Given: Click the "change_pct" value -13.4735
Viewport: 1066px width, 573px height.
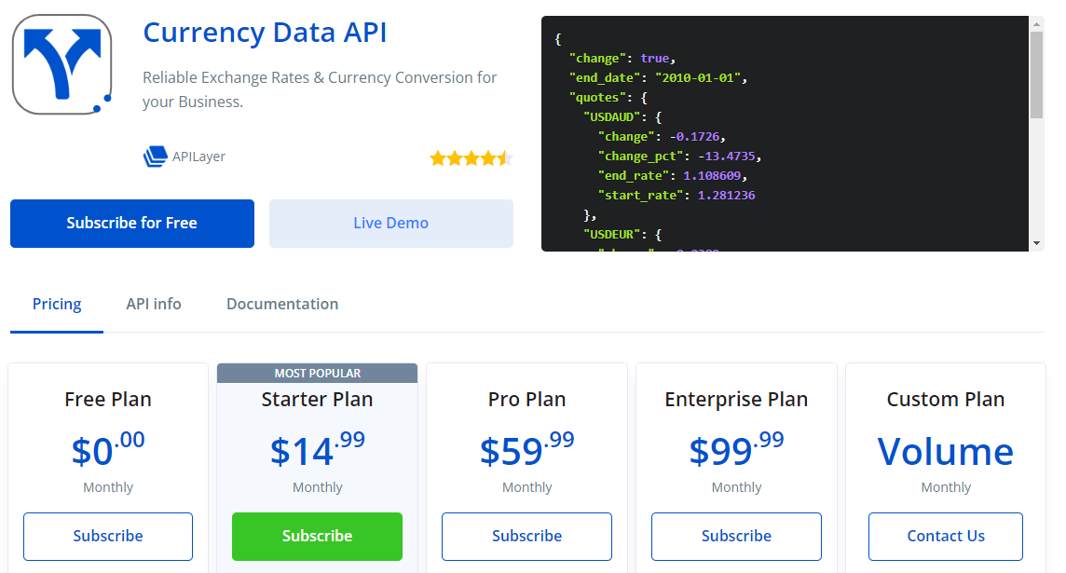Looking at the screenshot, I should (x=726, y=157).
